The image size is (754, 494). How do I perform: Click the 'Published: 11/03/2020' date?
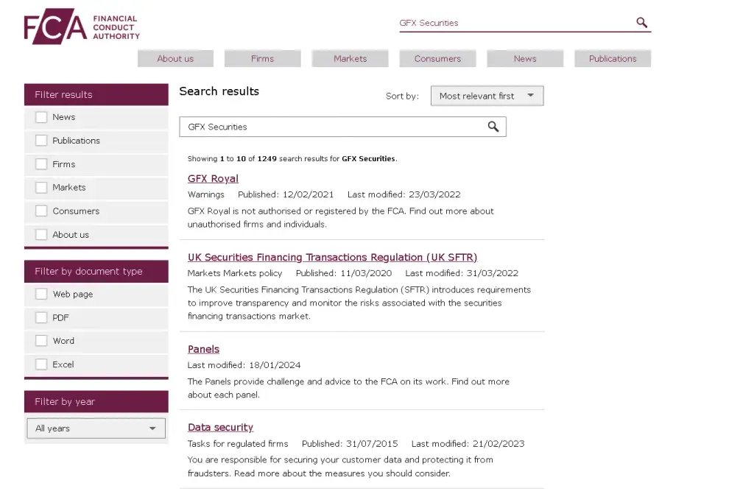344,273
